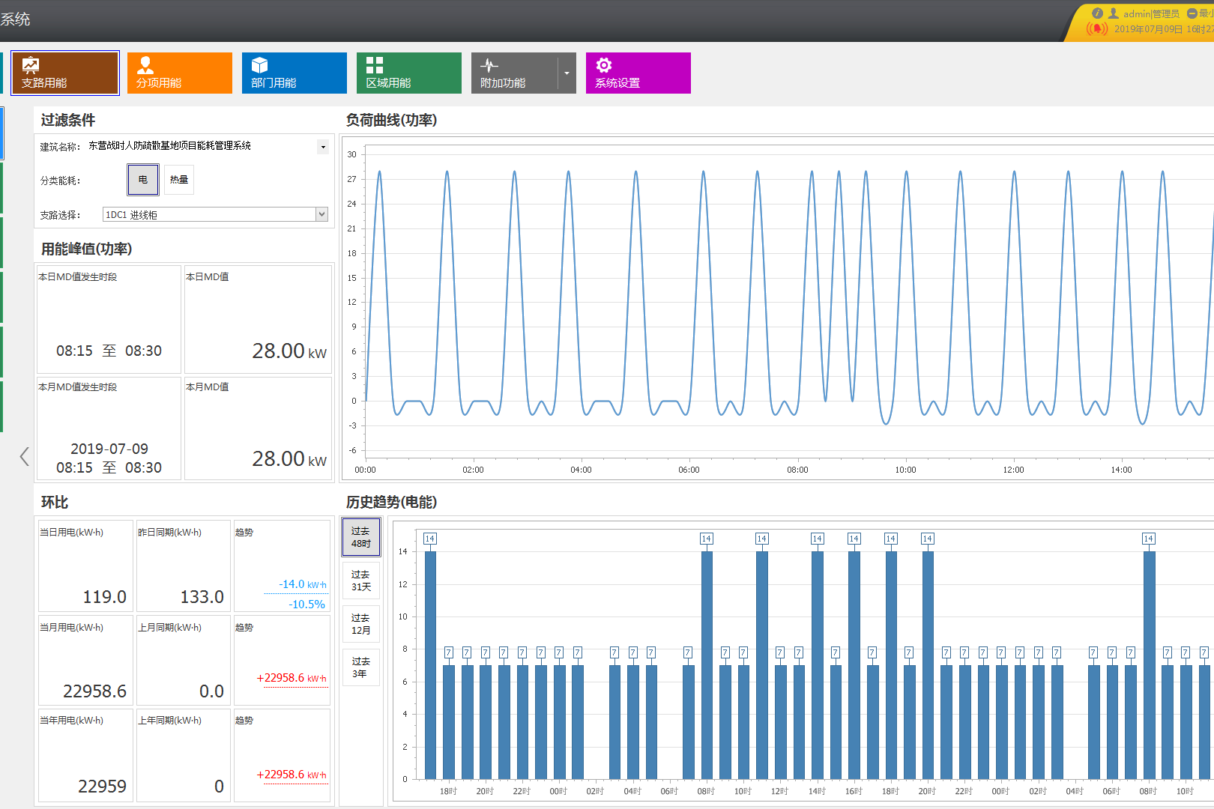The width and height of the screenshot is (1214, 809).
Task: Click the -10.5% trend value
Action: click(307, 605)
